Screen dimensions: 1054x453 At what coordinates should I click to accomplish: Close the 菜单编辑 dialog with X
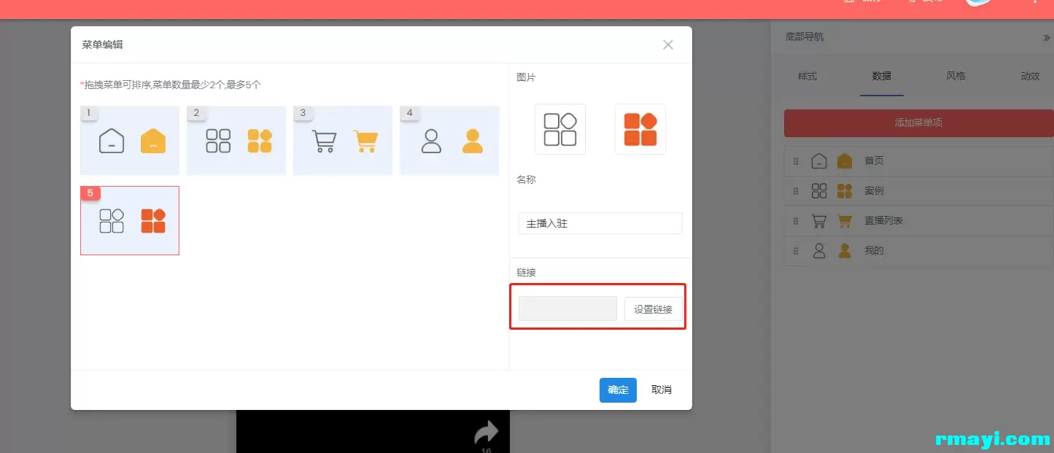point(668,44)
